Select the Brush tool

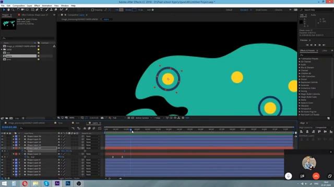pyautogui.click(x=47, y=10)
